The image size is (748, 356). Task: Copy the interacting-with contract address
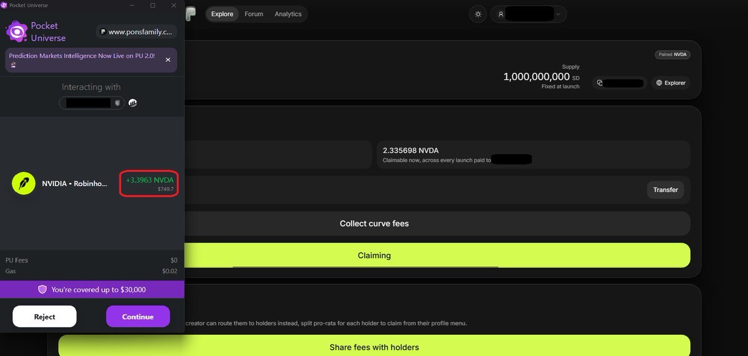coord(117,103)
